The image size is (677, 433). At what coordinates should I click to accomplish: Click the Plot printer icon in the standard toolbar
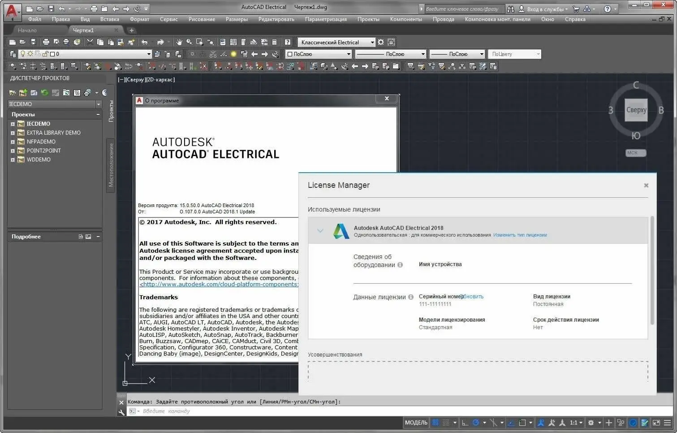[x=46, y=42]
